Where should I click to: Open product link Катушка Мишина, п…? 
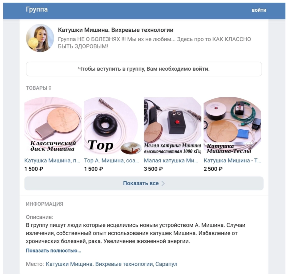[52, 161]
